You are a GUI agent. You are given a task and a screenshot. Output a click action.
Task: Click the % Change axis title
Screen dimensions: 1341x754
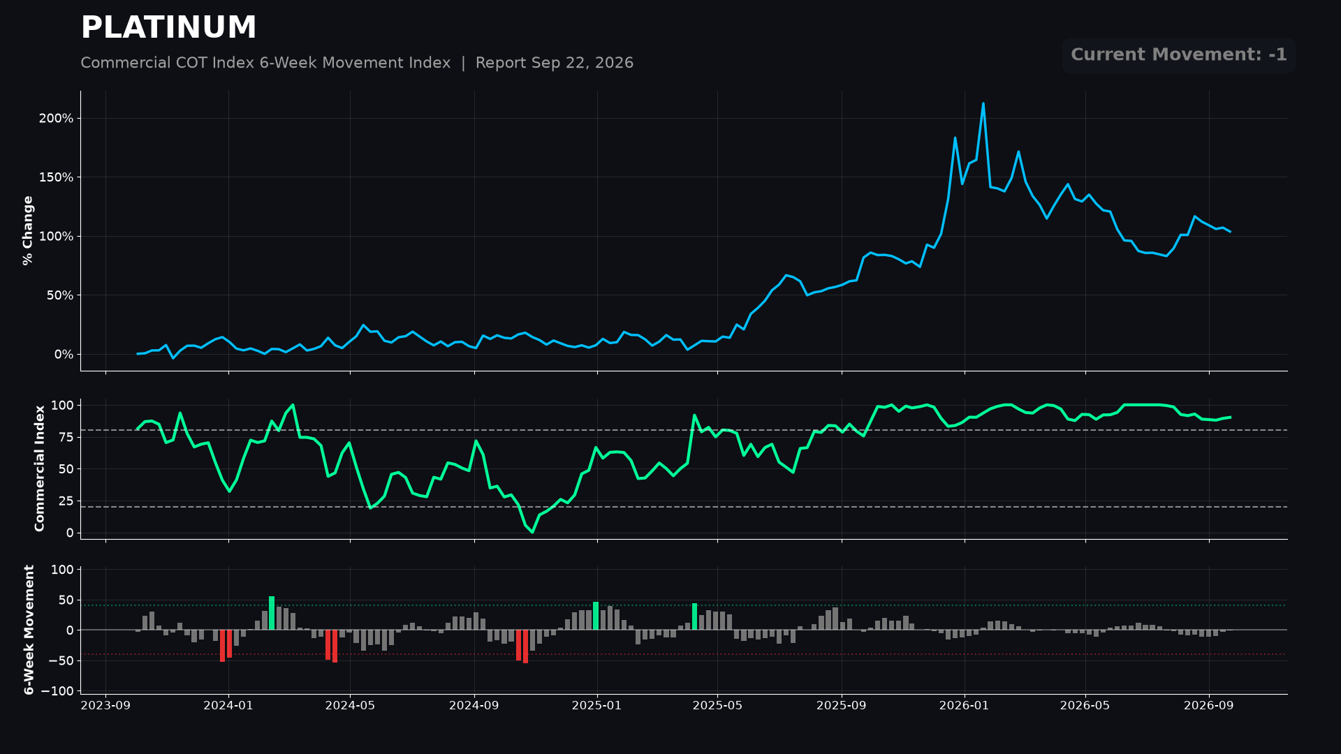coord(28,230)
